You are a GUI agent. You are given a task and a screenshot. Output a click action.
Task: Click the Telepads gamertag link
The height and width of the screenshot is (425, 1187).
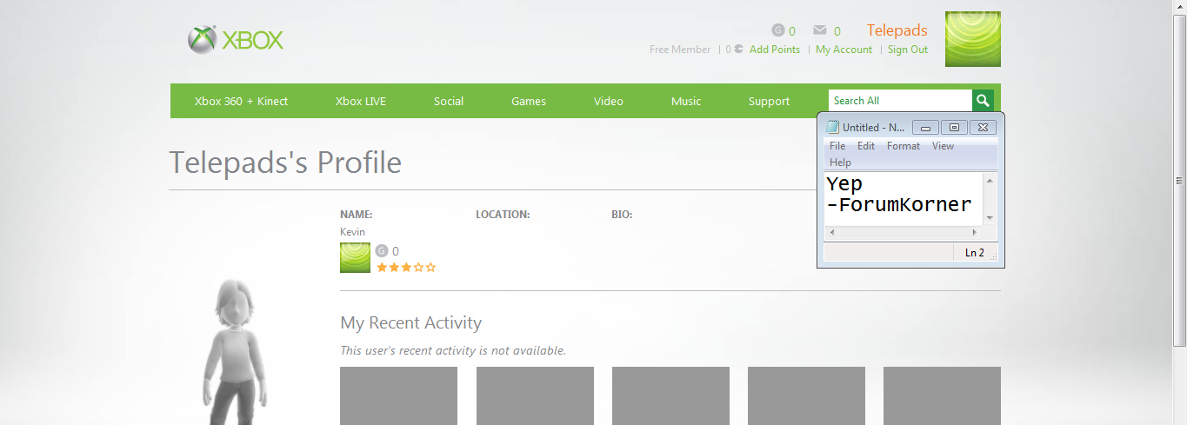click(897, 30)
